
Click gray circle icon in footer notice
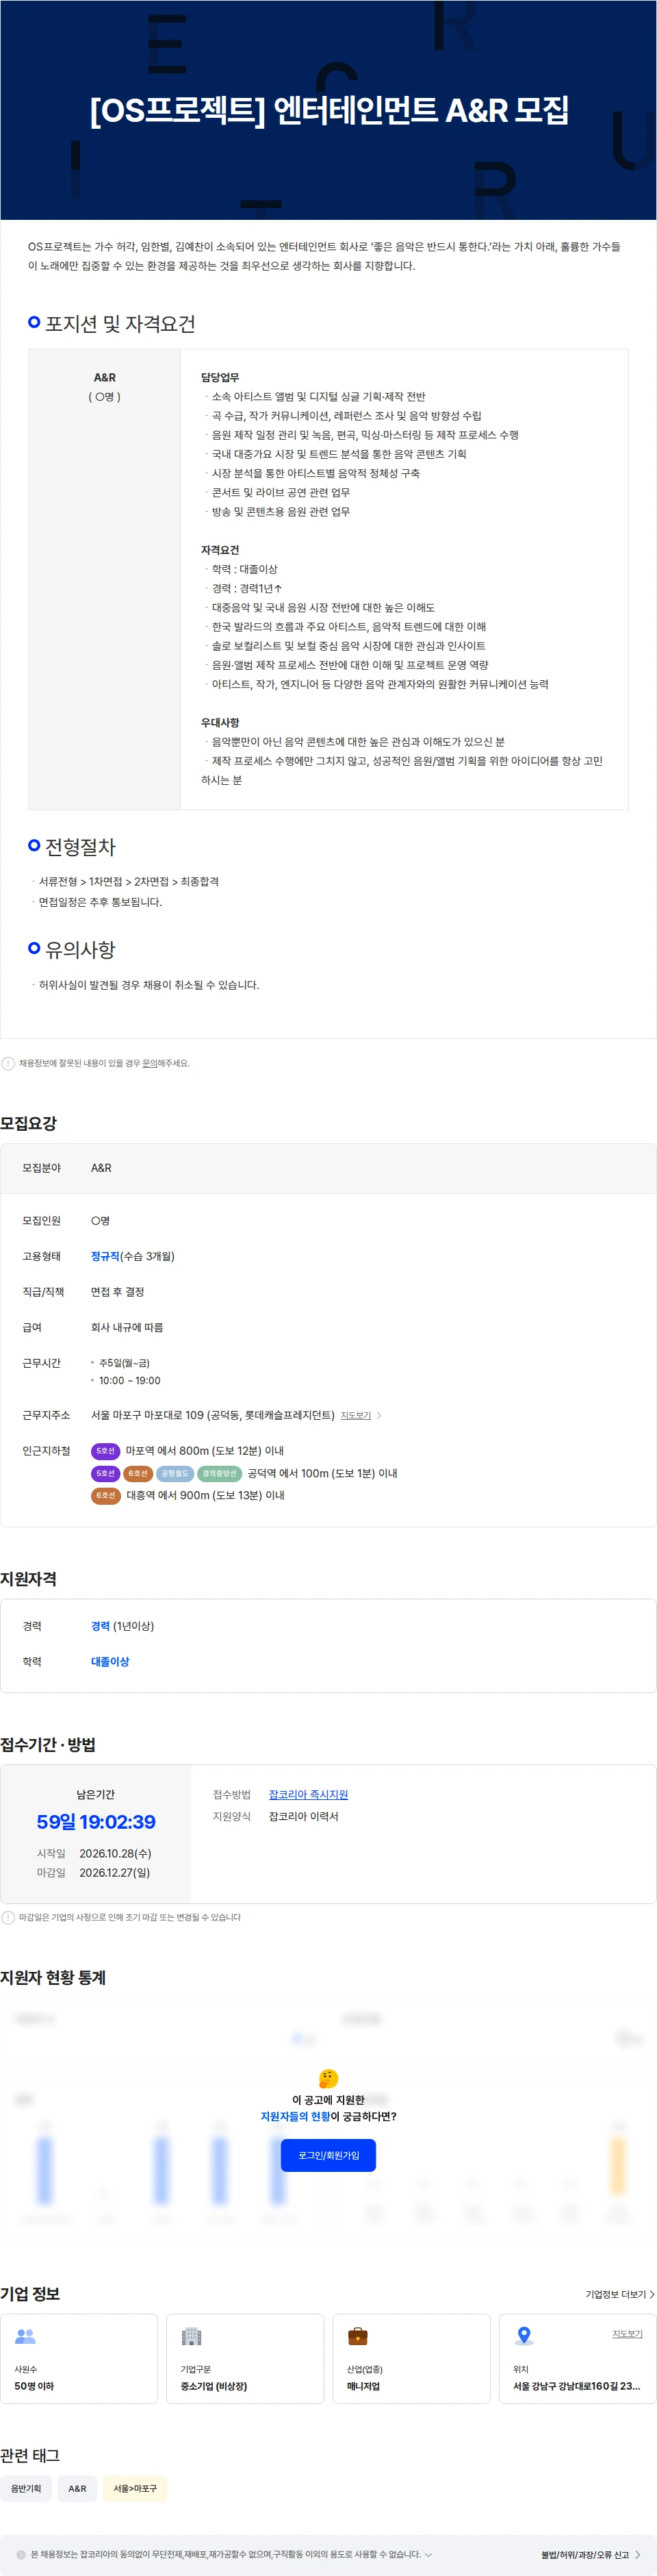21,2554
